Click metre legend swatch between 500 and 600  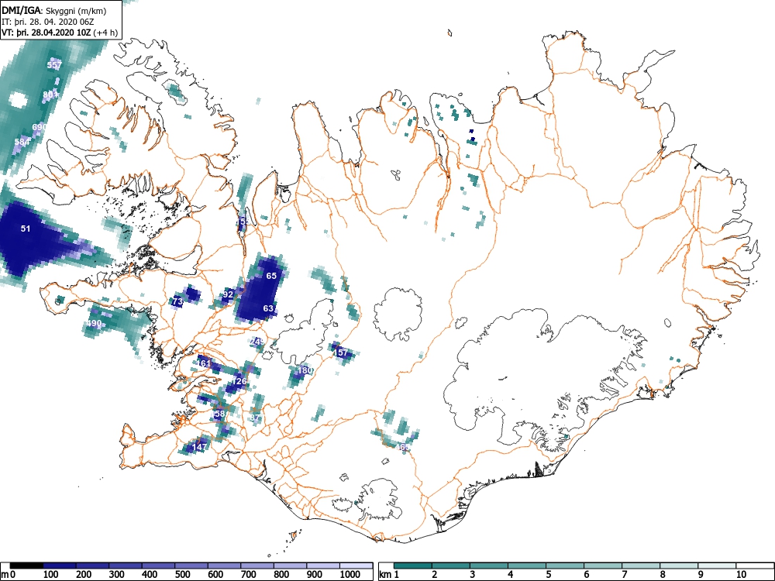[191, 566]
